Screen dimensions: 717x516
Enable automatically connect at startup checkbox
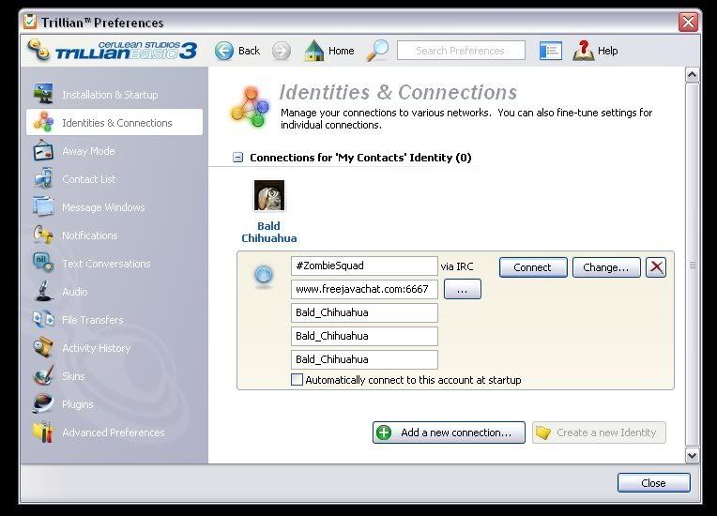click(297, 379)
